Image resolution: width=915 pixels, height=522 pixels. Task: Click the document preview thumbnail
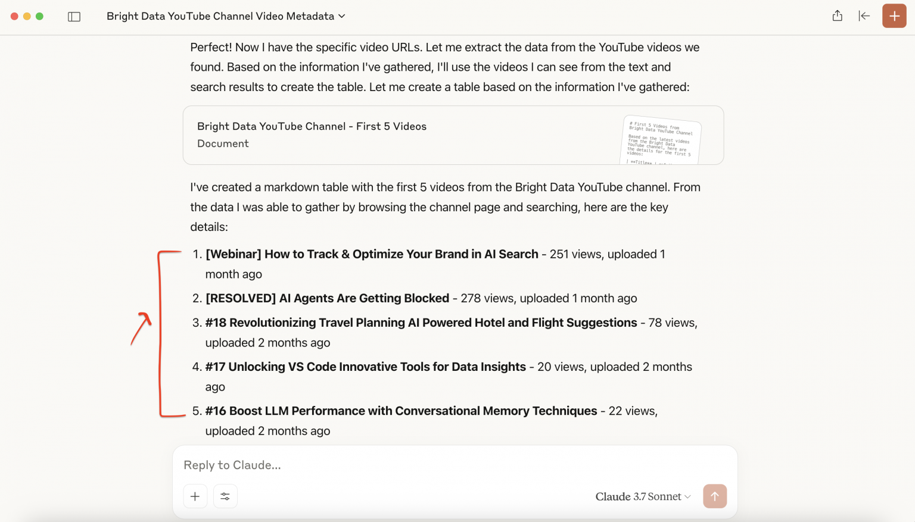coord(661,140)
